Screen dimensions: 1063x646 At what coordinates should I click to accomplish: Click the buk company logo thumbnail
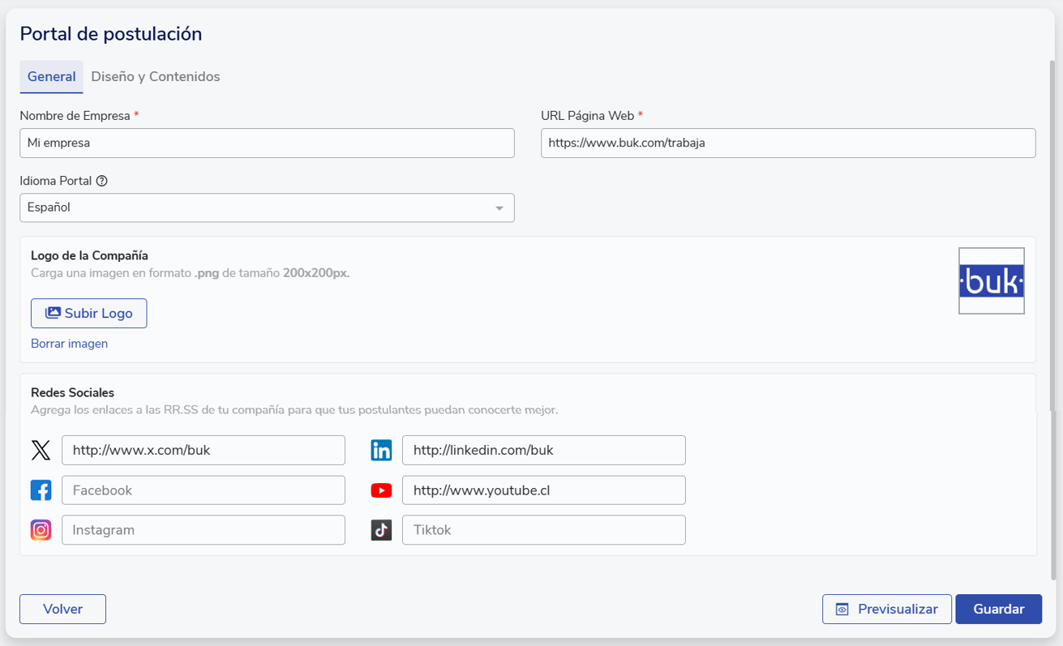click(x=991, y=281)
